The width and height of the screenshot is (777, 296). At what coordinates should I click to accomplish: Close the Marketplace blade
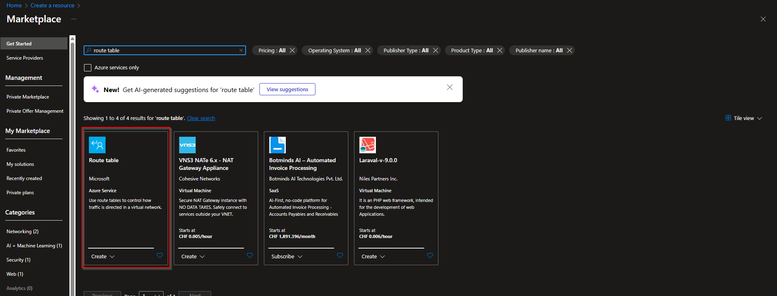[763, 19]
